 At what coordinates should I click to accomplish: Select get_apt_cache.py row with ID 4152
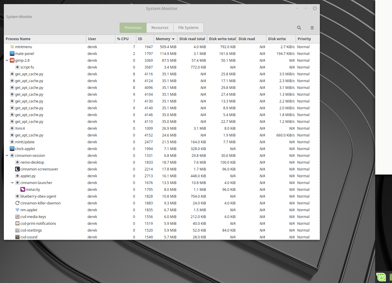point(162,135)
